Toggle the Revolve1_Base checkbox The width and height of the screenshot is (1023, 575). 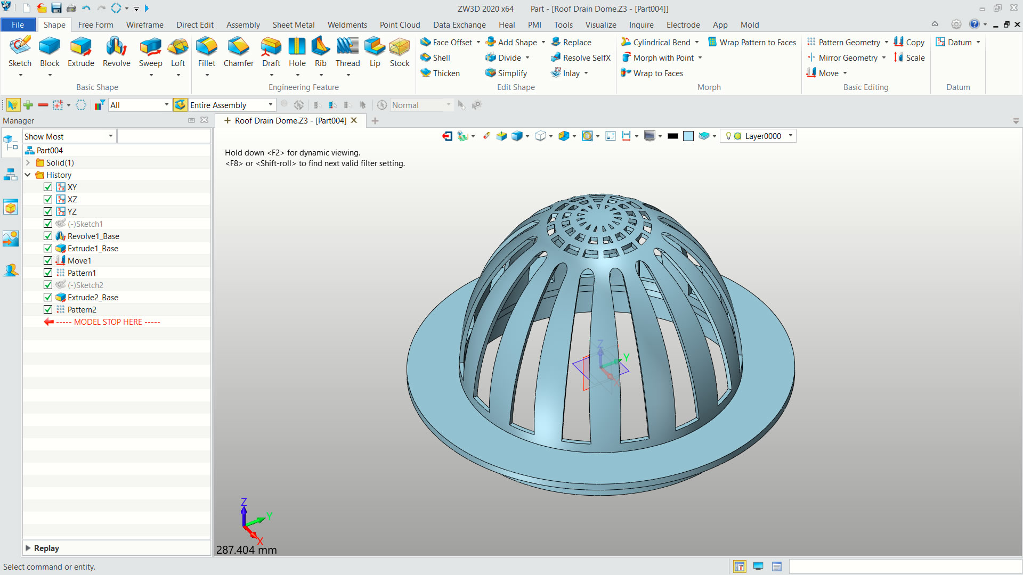pos(48,236)
